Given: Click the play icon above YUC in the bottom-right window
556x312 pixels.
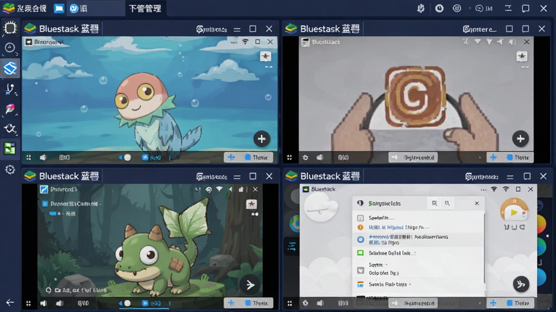Looking at the screenshot, I should [x=514, y=212].
